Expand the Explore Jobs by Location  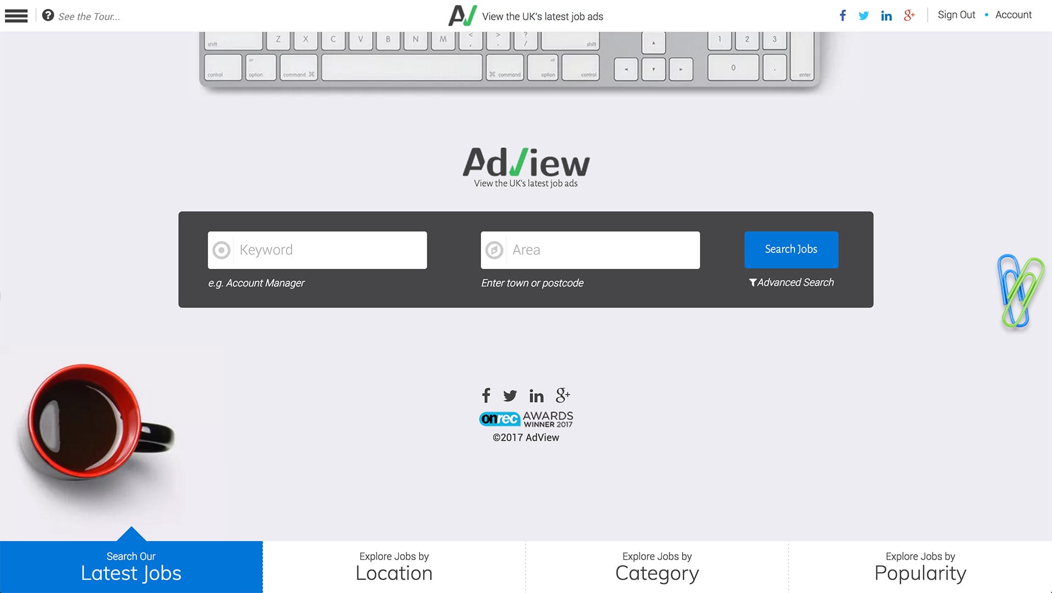click(394, 567)
